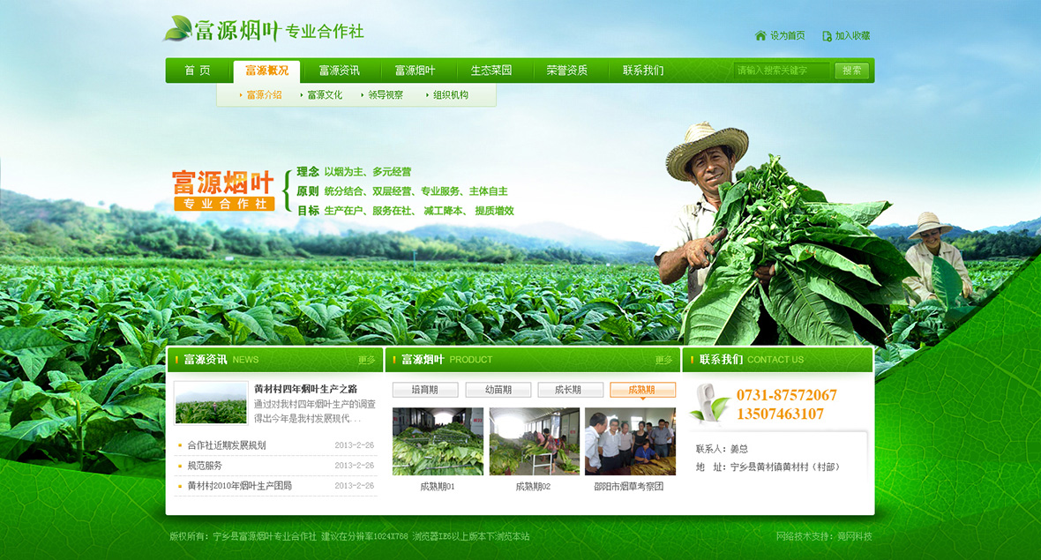
Task: Open news item 规范服务
Action: (205, 466)
